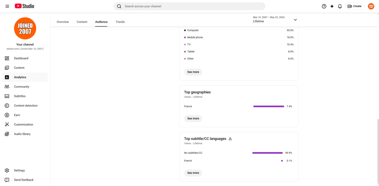The image size is (379, 186).
Task: Click the Top geographies heading
Action: (197, 92)
